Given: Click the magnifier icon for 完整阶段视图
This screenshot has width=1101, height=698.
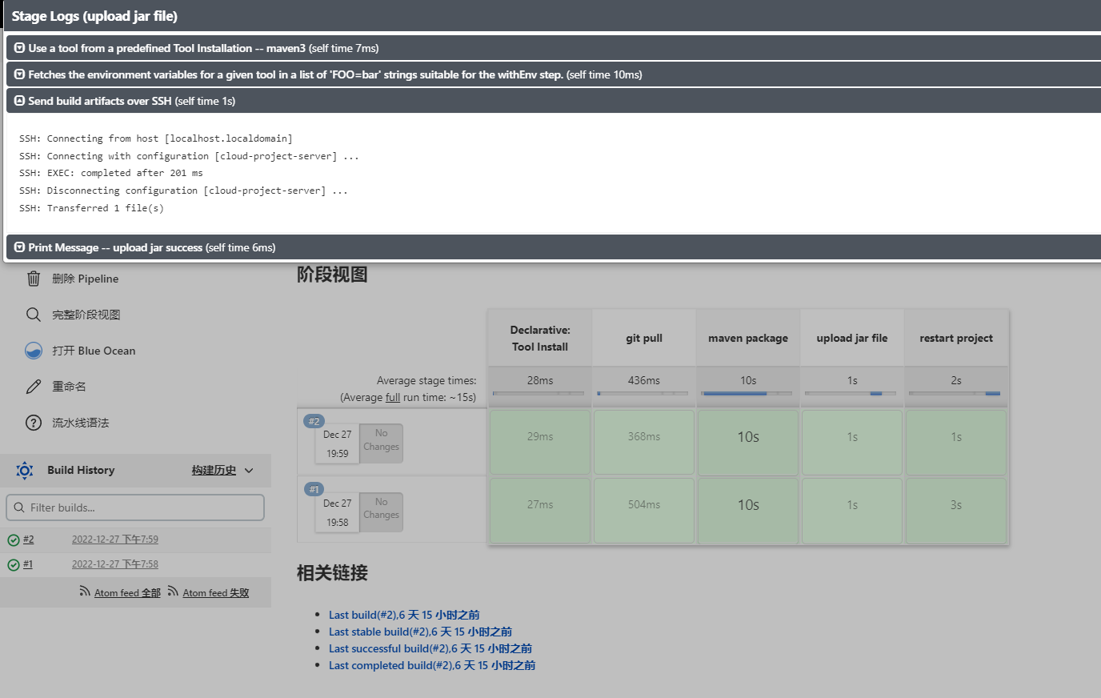Looking at the screenshot, I should (34, 315).
